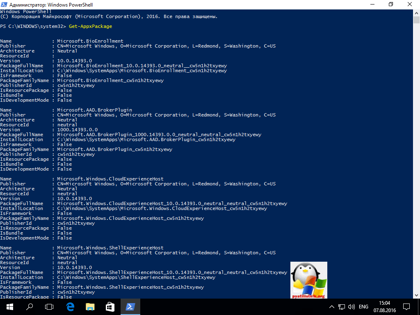Open taskbar search magnifier
The image size is (420, 315).
pos(30,307)
